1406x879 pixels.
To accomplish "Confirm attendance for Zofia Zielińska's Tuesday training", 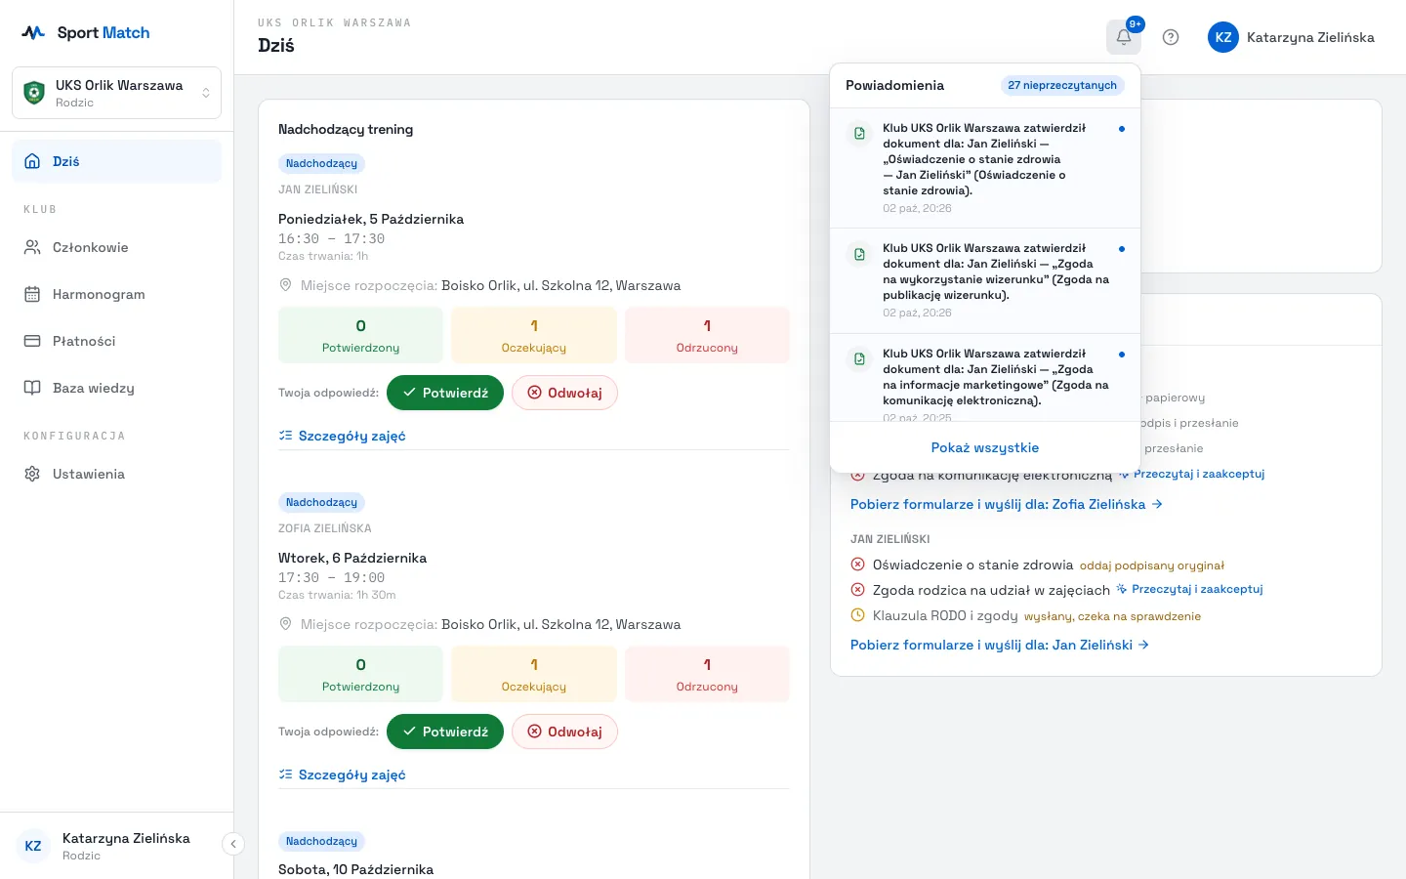I will (445, 732).
